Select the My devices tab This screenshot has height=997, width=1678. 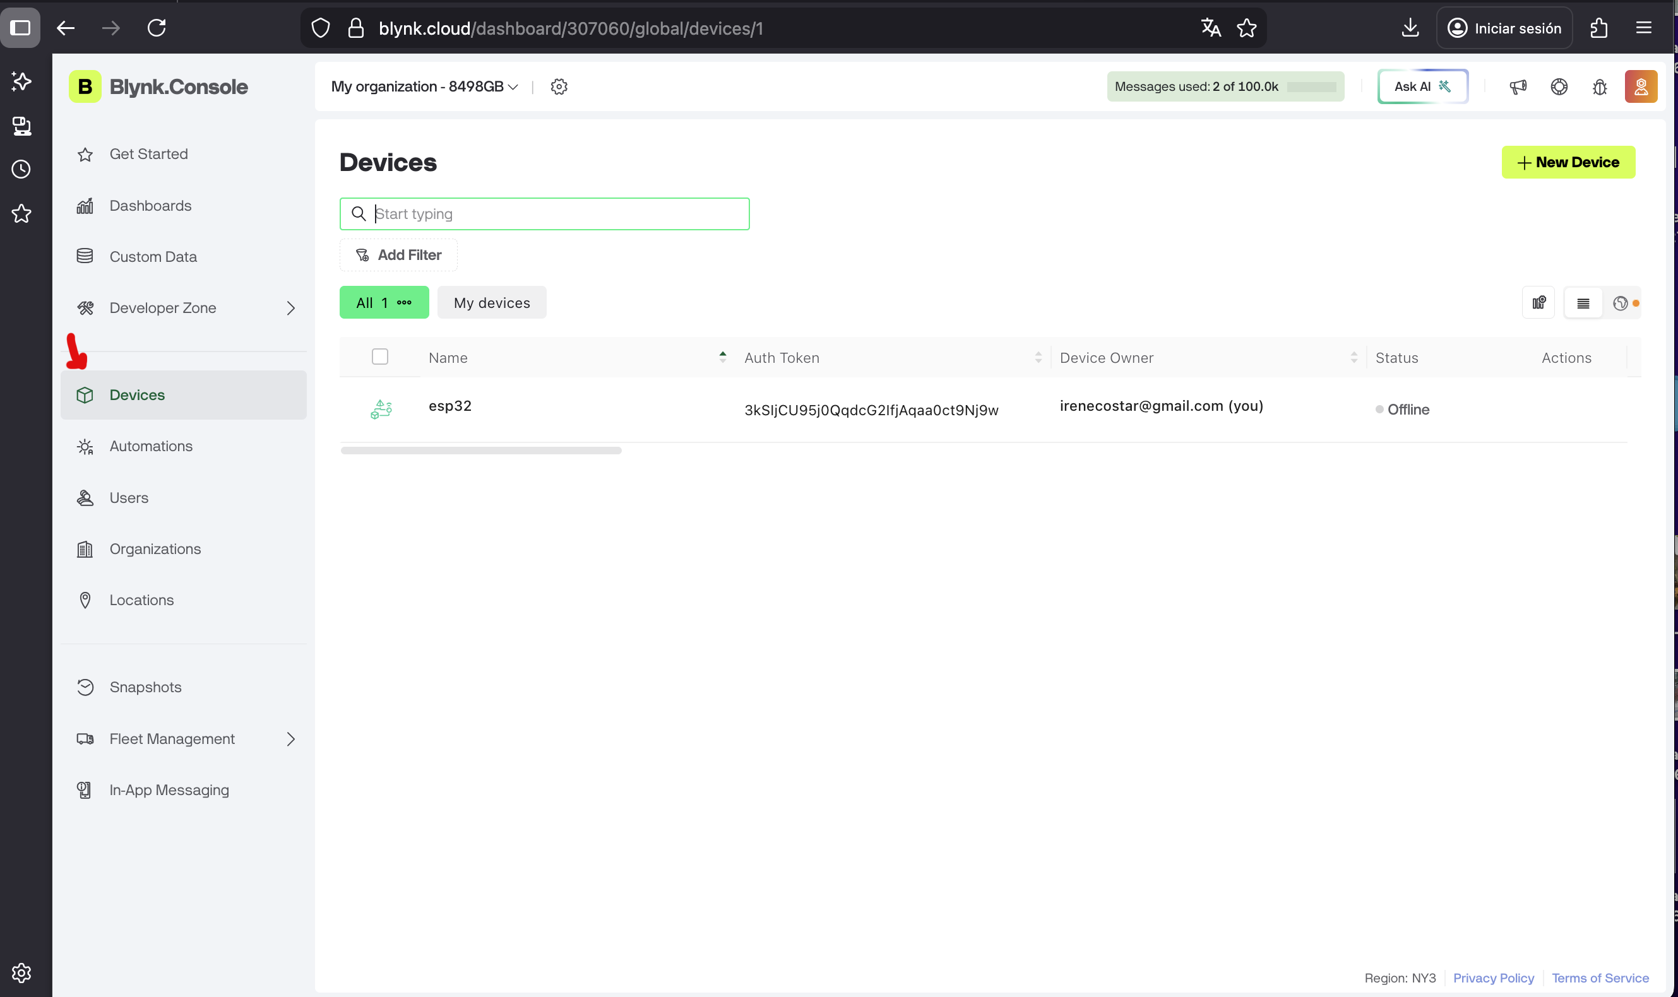[491, 303]
